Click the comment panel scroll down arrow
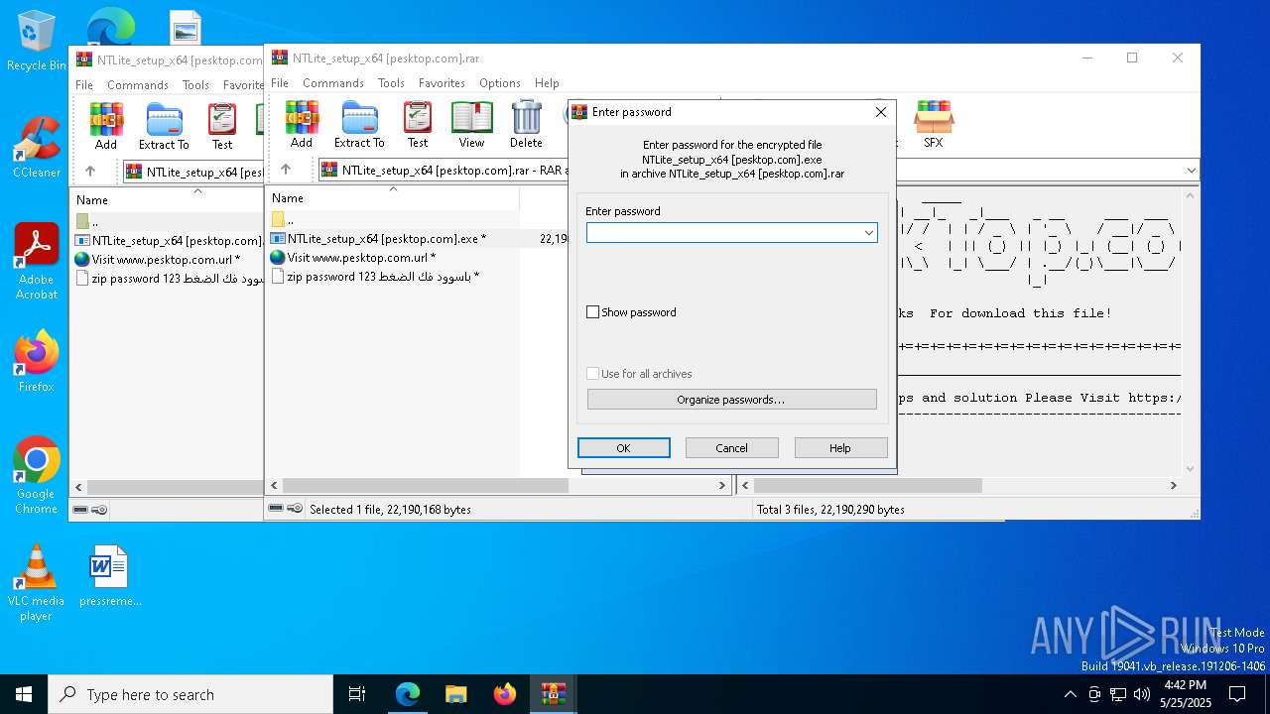 [1191, 469]
